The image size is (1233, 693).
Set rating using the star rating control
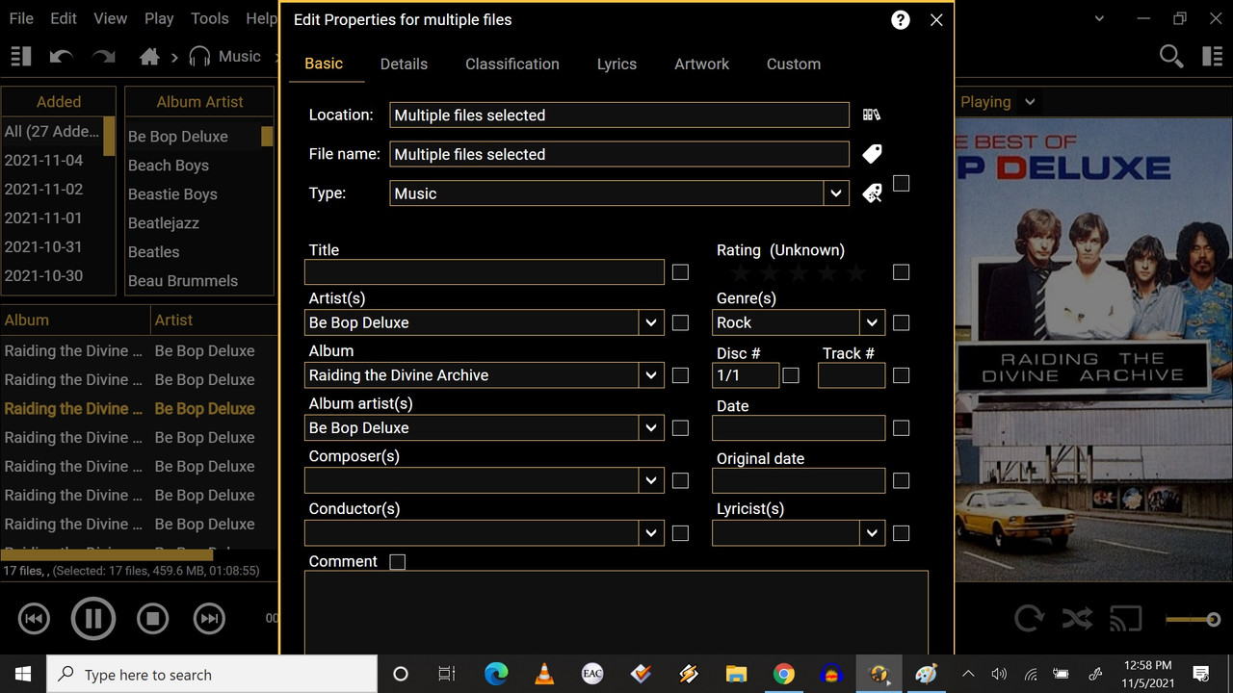[799, 273]
